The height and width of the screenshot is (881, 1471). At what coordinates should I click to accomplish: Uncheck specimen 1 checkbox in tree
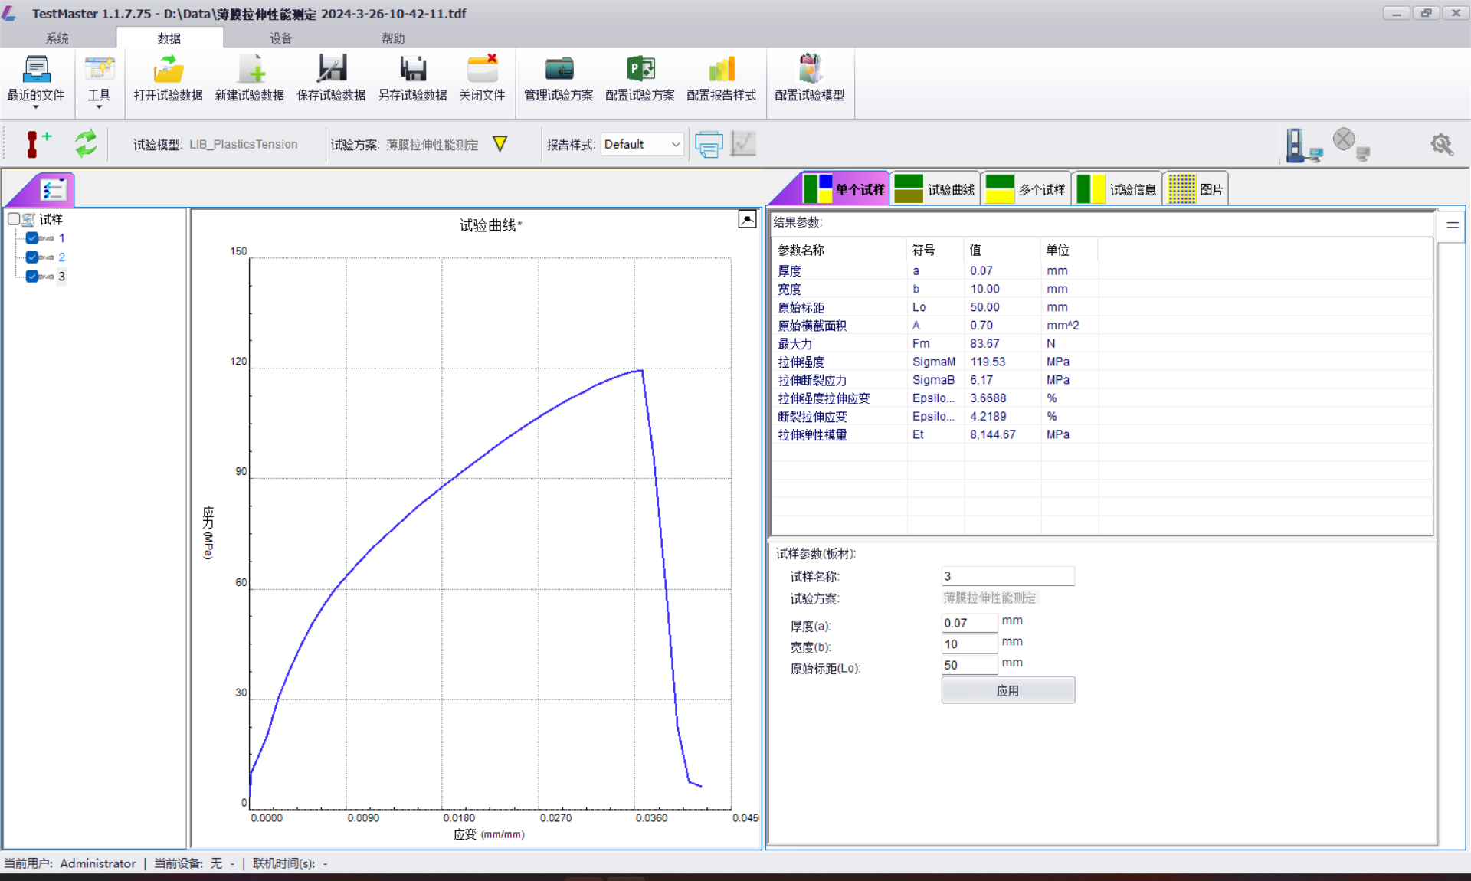point(32,238)
